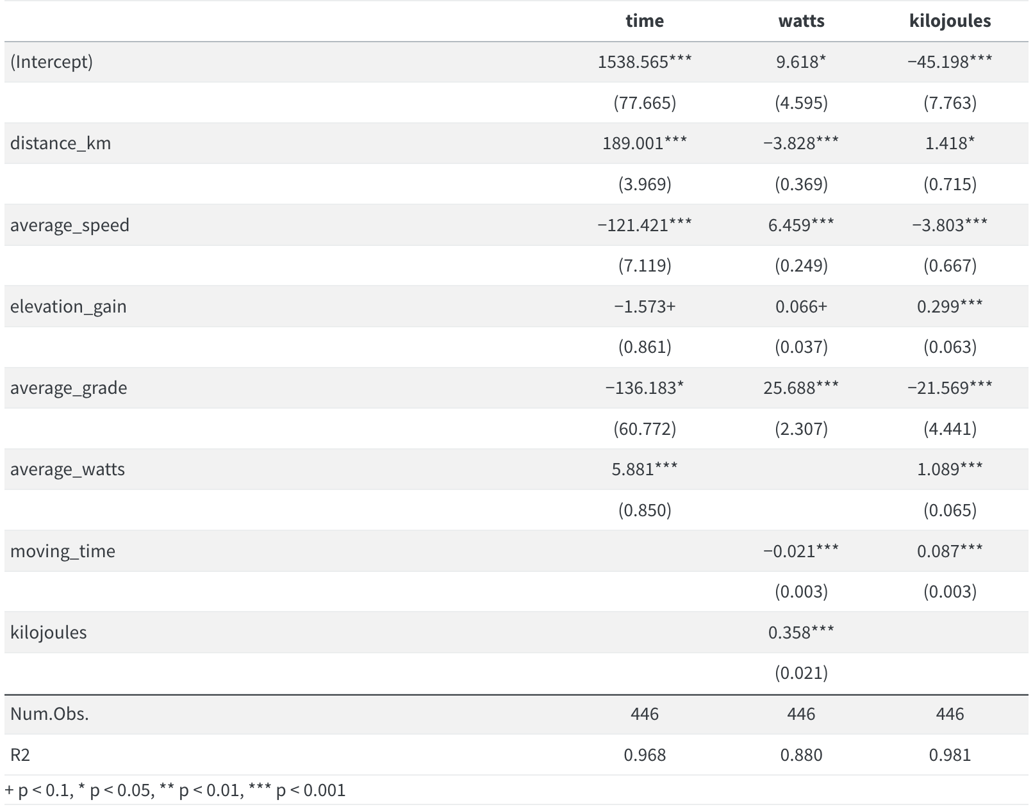Click the average_speed row label

[69, 225]
